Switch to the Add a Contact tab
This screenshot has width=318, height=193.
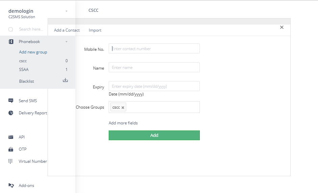67,30
